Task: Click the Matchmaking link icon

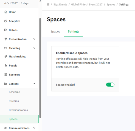Action: (x=6, y=57)
